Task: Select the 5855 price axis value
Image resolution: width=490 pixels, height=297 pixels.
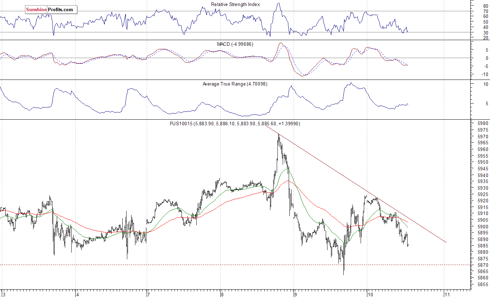Action: pos(483,284)
